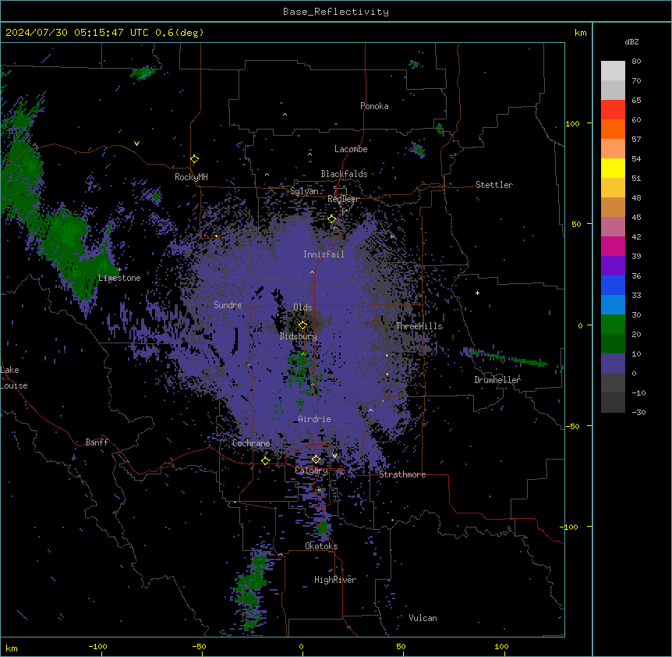Click the Base_Reflectivity title text

tap(336, 12)
